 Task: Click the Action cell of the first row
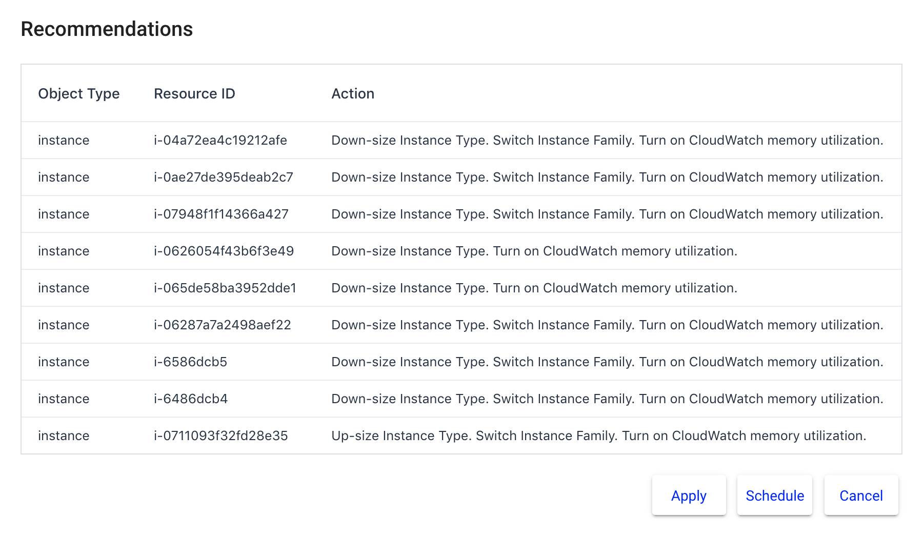[607, 140]
